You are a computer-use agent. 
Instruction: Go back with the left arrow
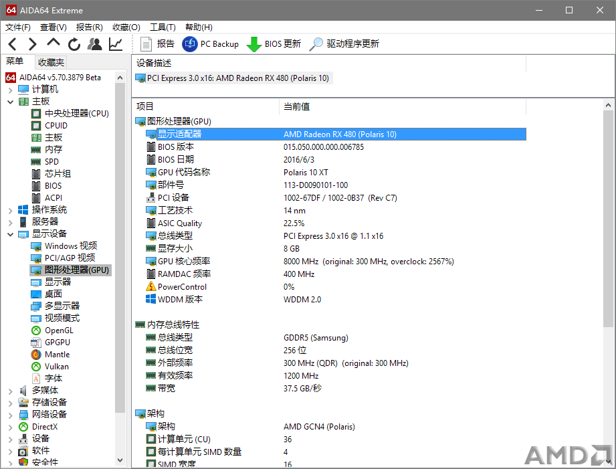coord(12,44)
